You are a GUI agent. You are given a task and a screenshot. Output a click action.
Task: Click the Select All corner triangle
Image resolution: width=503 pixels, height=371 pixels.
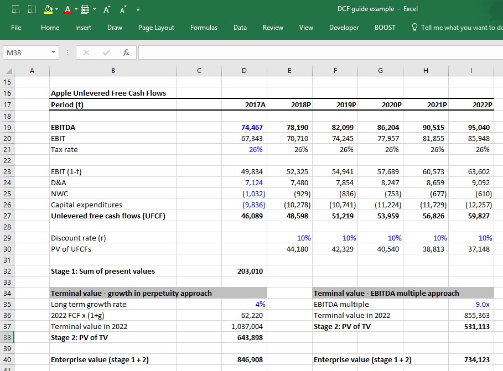(9, 71)
